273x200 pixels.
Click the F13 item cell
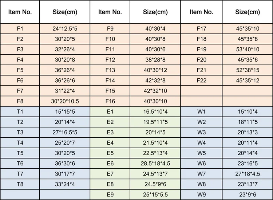coord(110,70)
